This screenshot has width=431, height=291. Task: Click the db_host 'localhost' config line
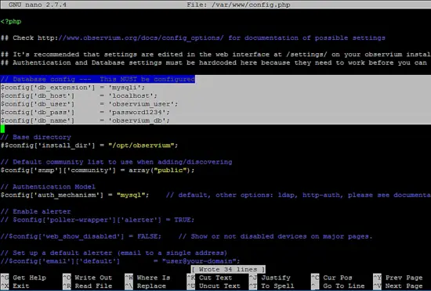click(x=79, y=95)
